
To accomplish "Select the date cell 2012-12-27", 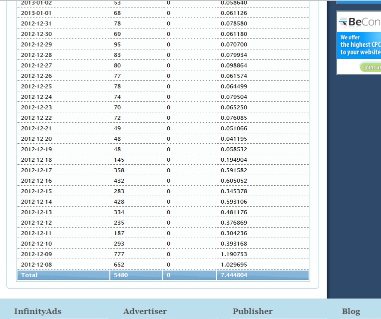I will (x=36, y=65).
